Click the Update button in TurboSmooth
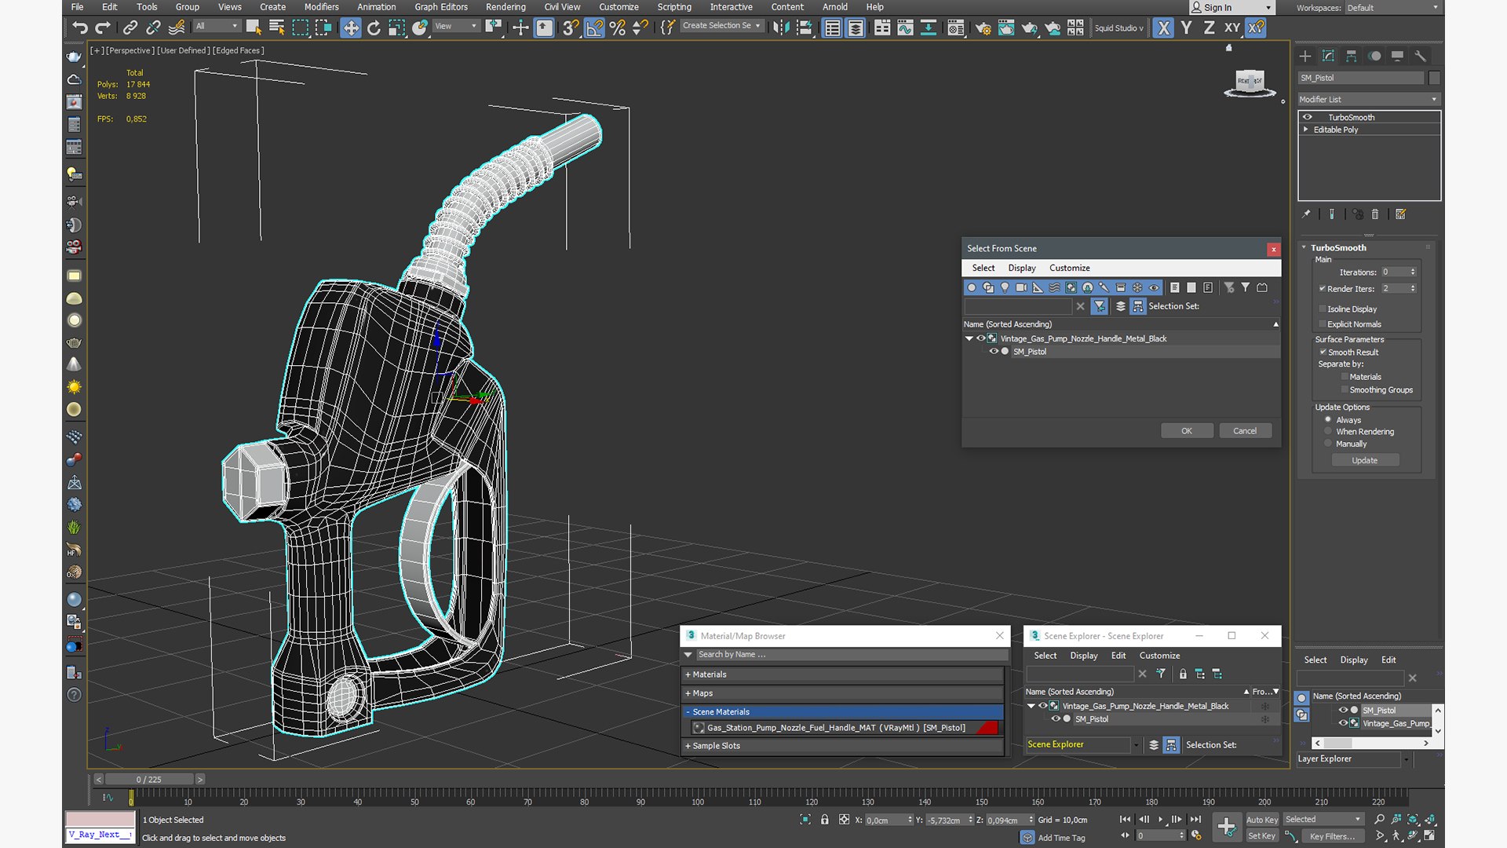The width and height of the screenshot is (1507, 848). click(1365, 460)
